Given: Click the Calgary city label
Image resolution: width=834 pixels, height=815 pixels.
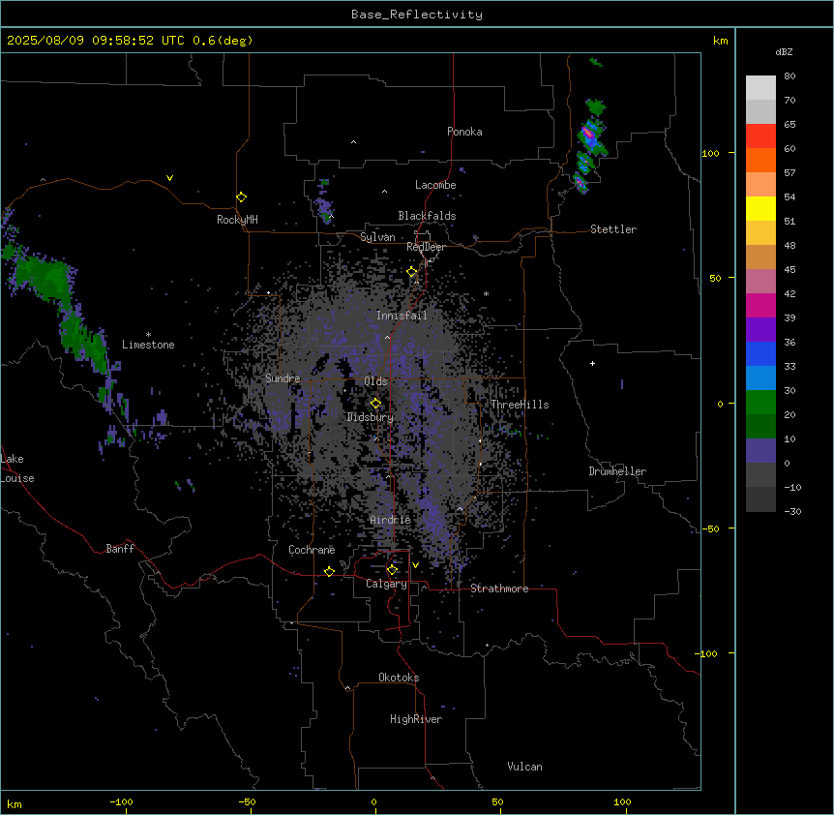Looking at the screenshot, I should [386, 584].
